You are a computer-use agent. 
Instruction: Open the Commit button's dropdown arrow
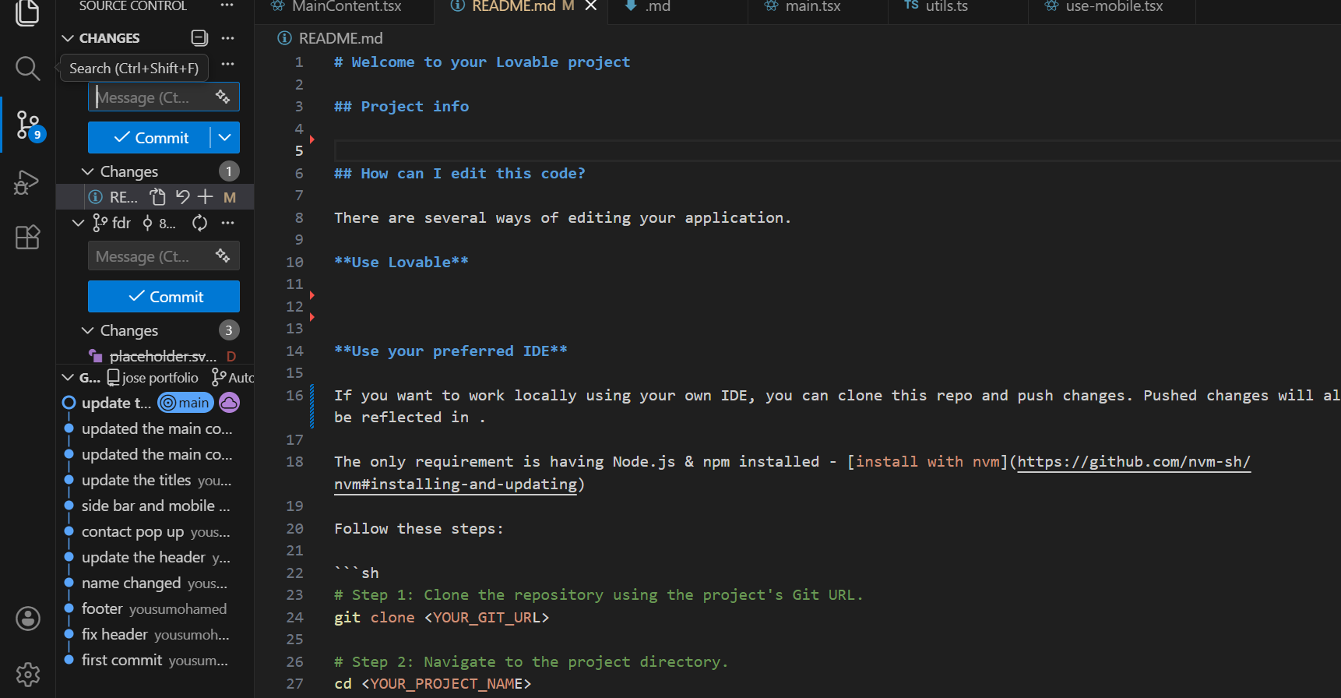click(x=225, y=138)
